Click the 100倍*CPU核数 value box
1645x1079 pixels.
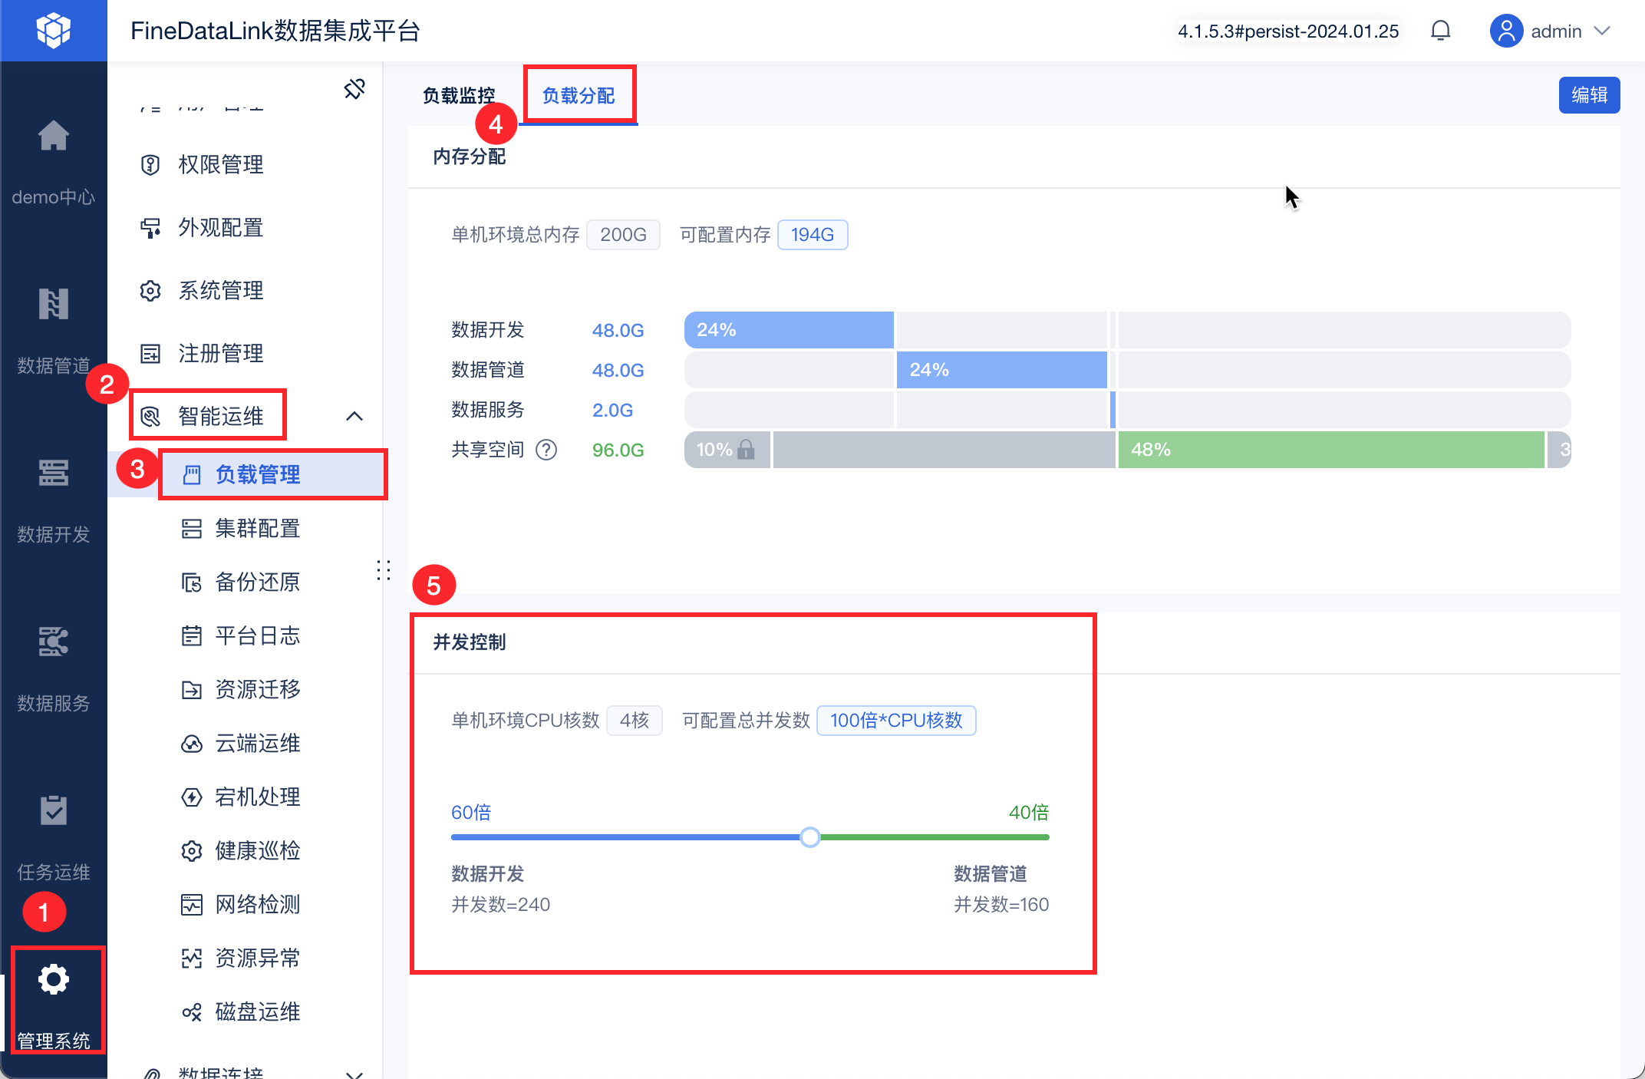point(896,721)
